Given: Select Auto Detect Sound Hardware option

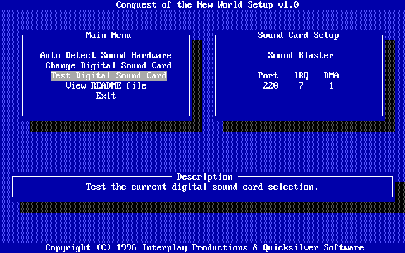Looking at the screenshot, I should [106, 55].
